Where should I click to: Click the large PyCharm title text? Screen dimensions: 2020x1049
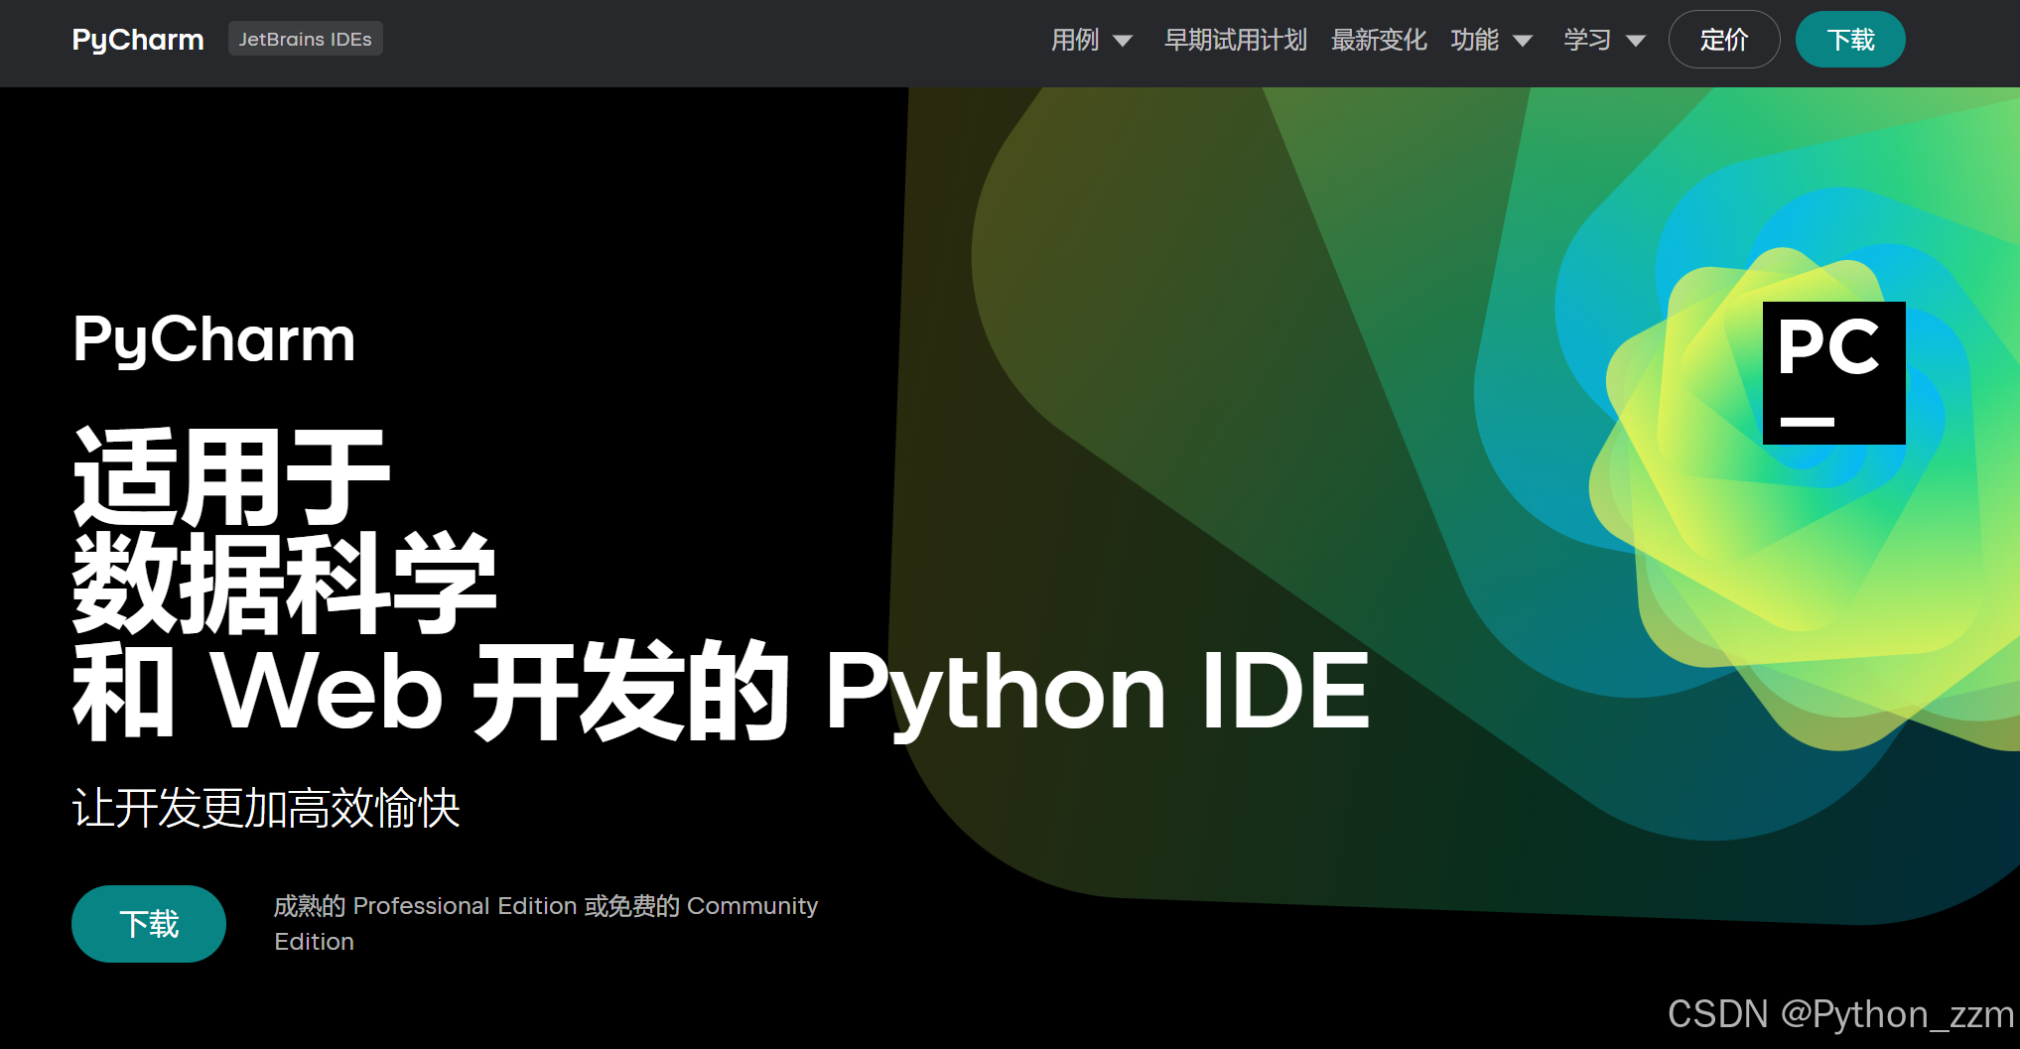tap(213, 339)
